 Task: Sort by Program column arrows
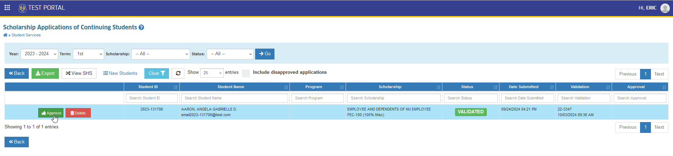[x=342, y=87]
